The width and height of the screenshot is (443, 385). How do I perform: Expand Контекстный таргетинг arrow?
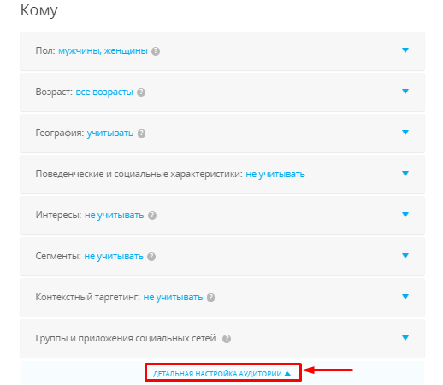point(405,297)
